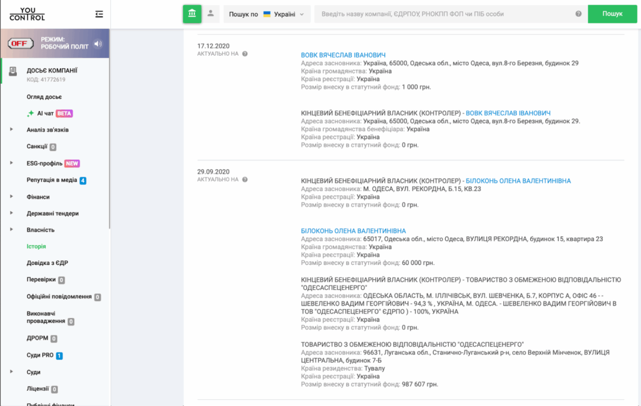Click the search field help question icon
Viewport: 641px width, 406px height.
click(578, 14)
